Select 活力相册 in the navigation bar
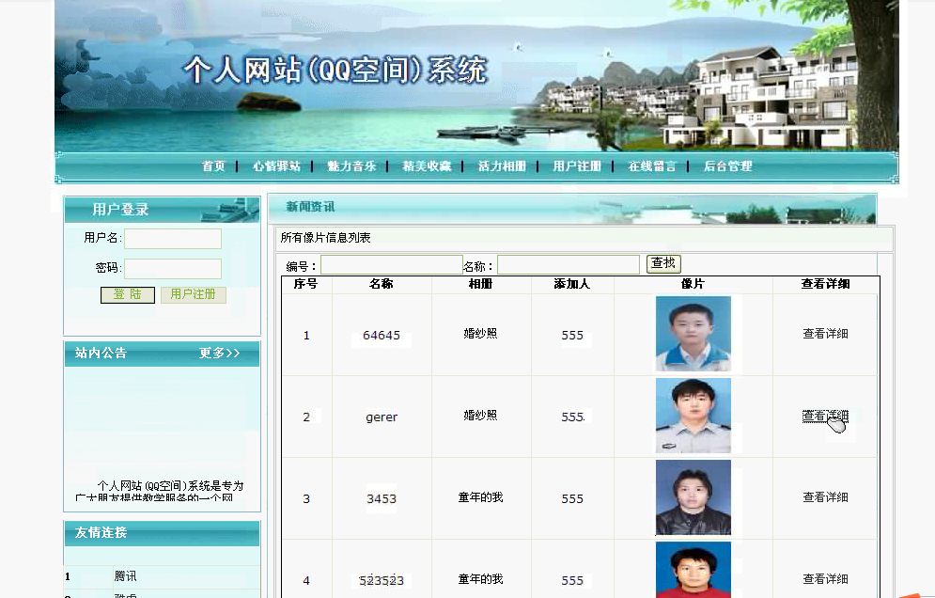 point(502,165)
